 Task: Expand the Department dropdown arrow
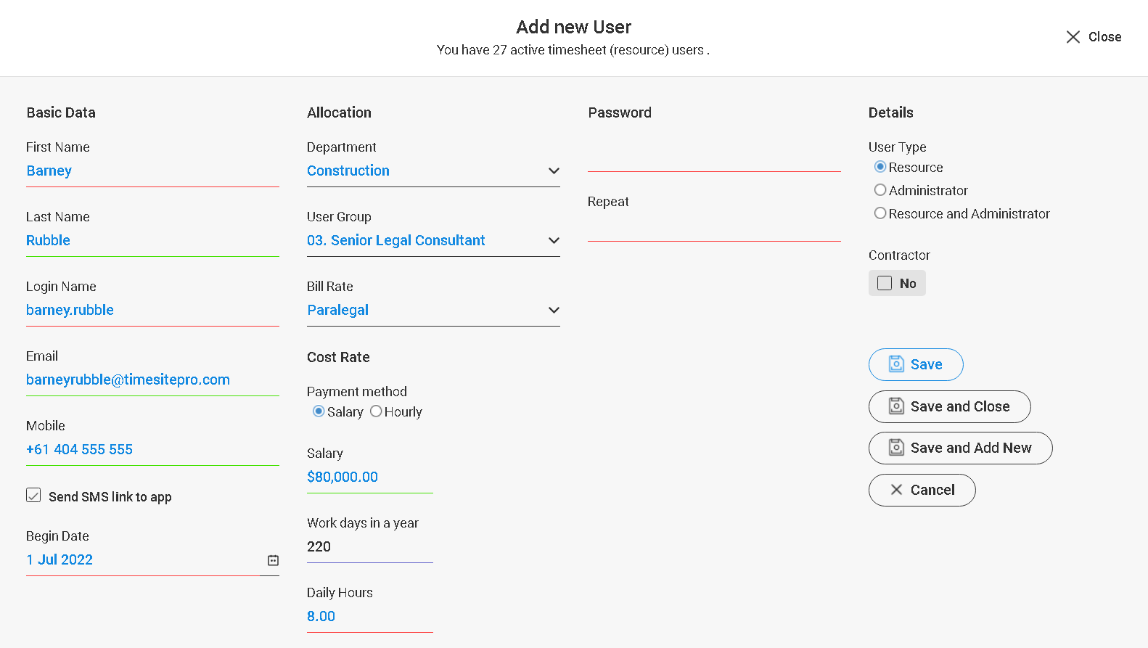(x=554, y=171)
